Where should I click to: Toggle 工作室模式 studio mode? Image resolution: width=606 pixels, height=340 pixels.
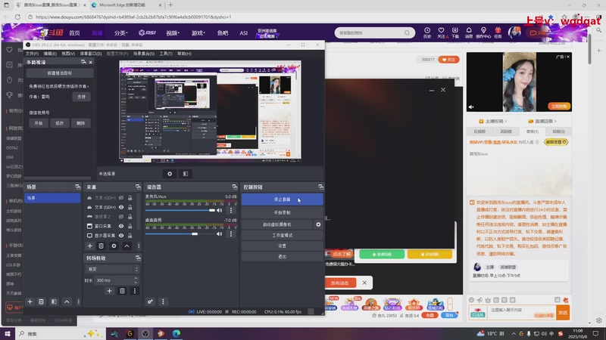[282, 235]
